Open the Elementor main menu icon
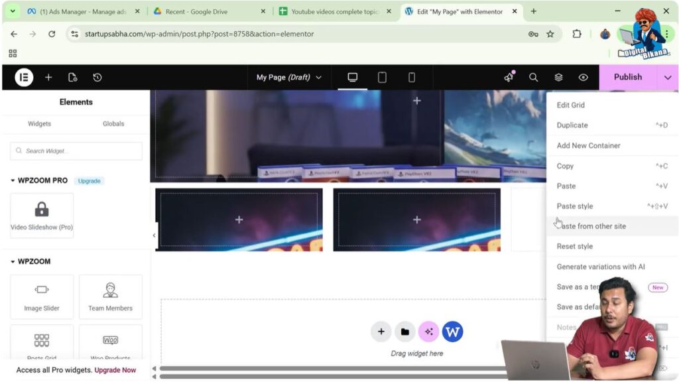Image resolution: width=679 pixels, height=382 pixels. (x=23, y=77)
